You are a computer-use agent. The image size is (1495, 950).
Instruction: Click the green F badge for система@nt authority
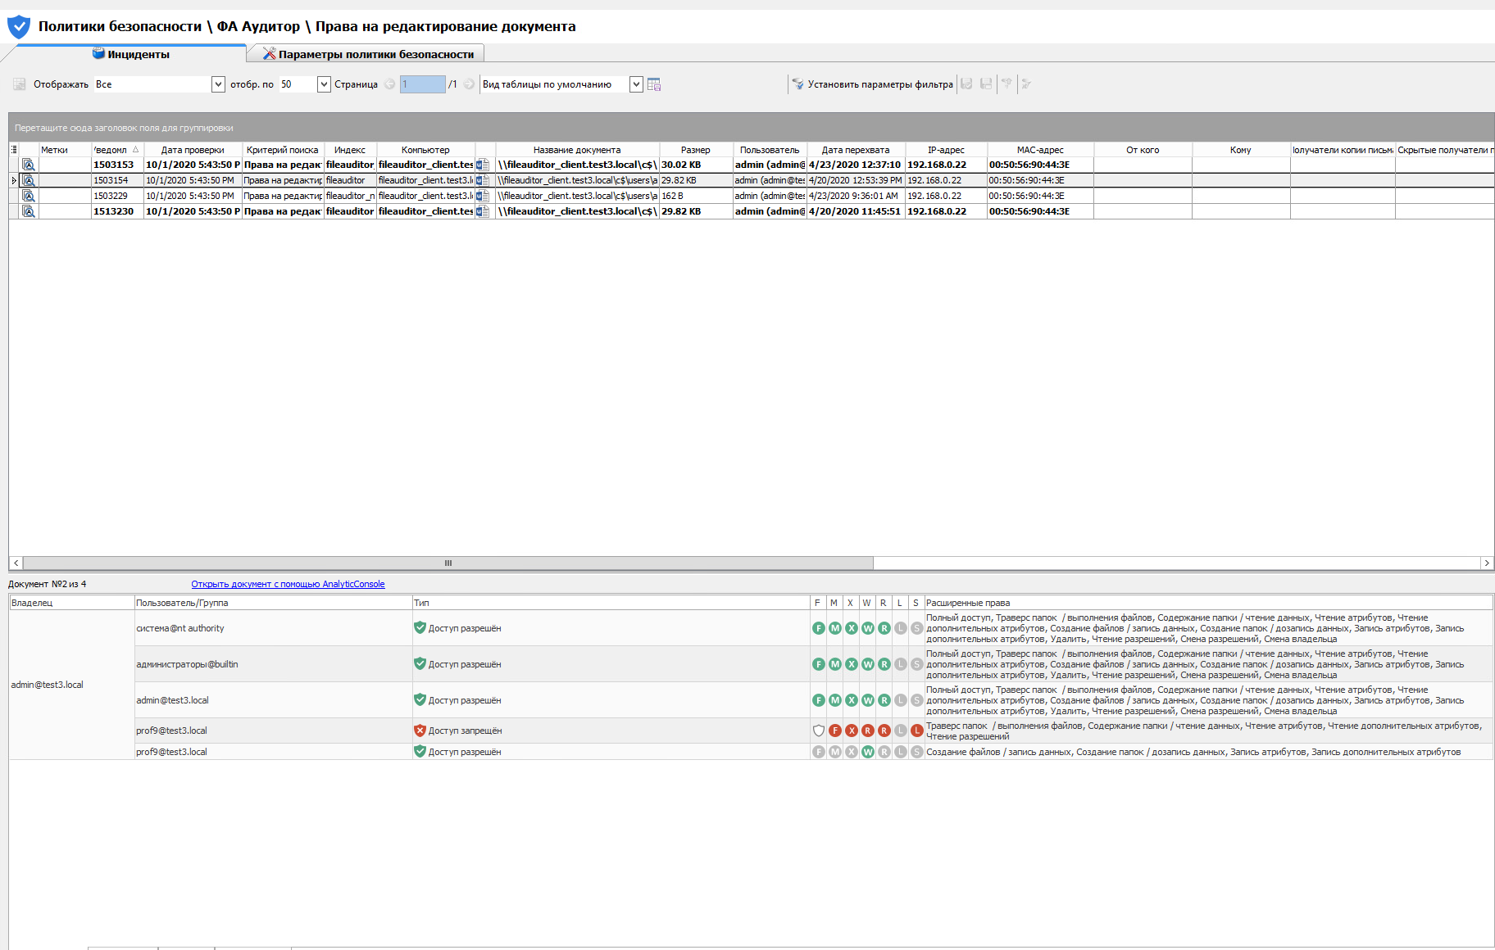[x=818, y=628]
